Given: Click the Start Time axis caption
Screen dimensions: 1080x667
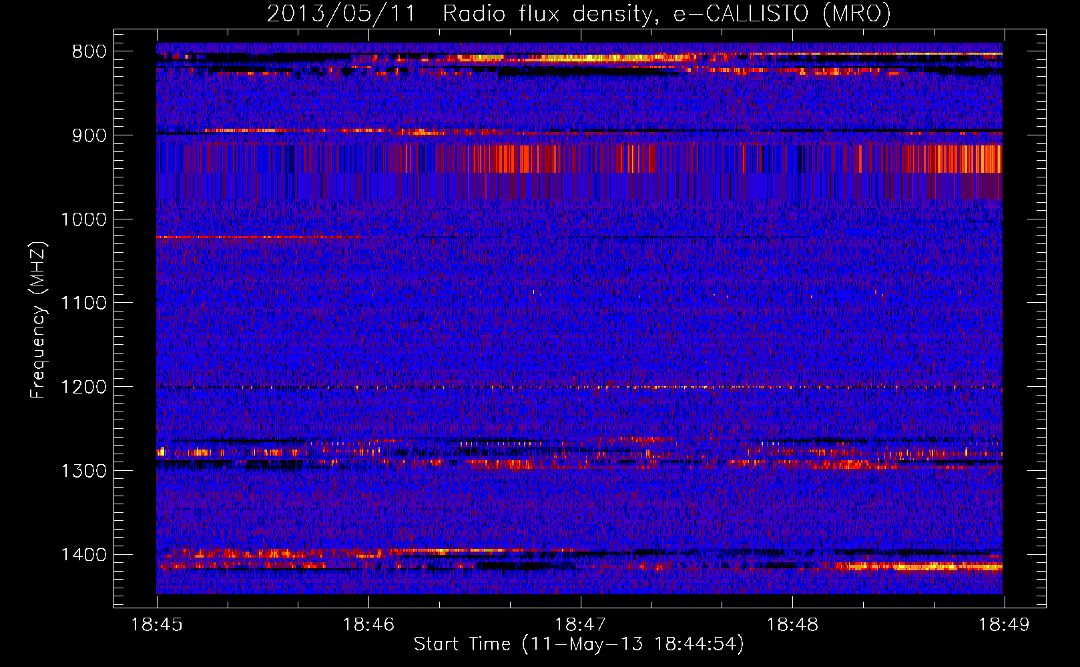Looking at the screenshot, I should 579,644.
